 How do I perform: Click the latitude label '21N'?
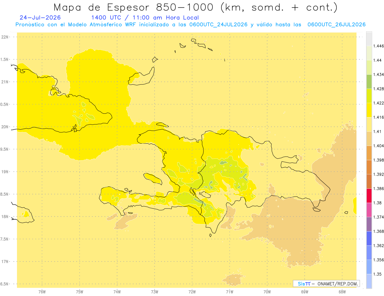tap(5, 82)
